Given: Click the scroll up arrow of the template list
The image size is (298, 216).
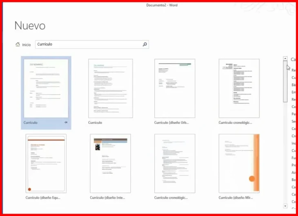Looking at the screenshot, I should tap(285, 58).
